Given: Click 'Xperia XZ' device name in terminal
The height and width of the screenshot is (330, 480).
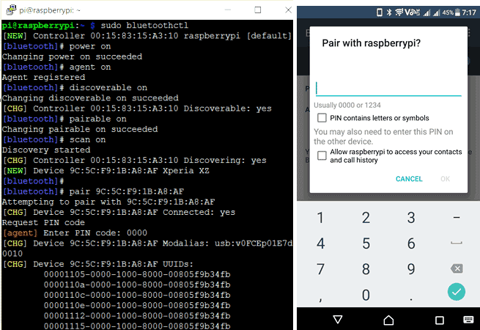Looking at the screenshot, I should click(186, 171).
